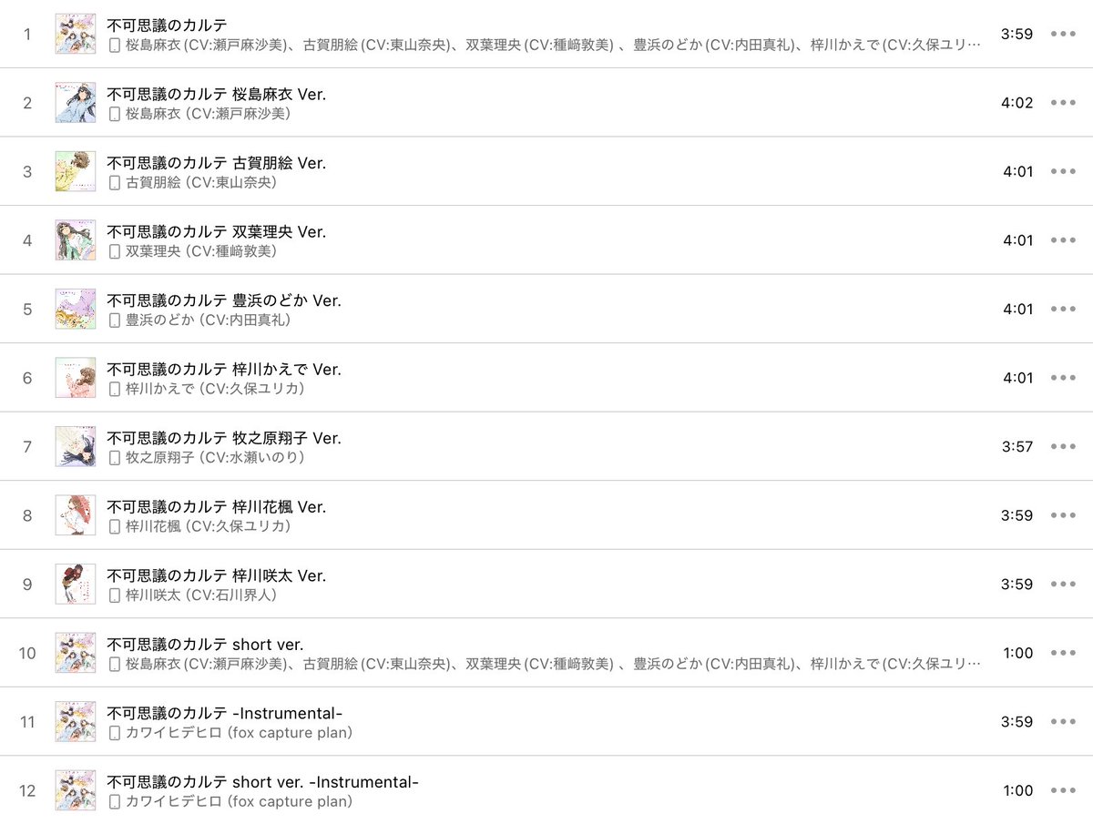Select title 不可思議のカルテ 牧之原翔子 Ver.
1093x824 pixels.
[224, 437]
